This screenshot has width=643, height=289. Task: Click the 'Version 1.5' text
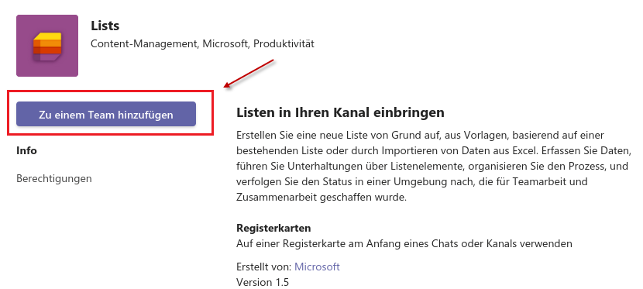(x=263, y=283)
